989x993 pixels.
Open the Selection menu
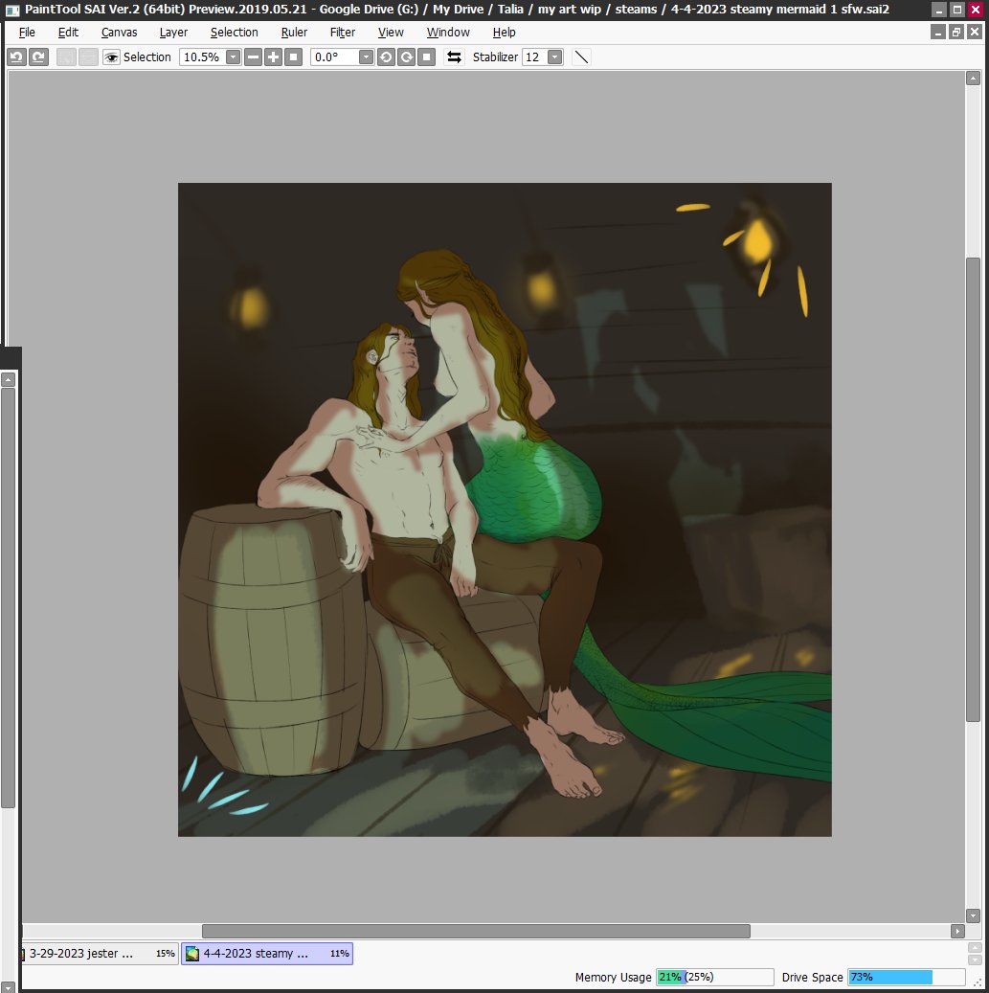[235, 32]
